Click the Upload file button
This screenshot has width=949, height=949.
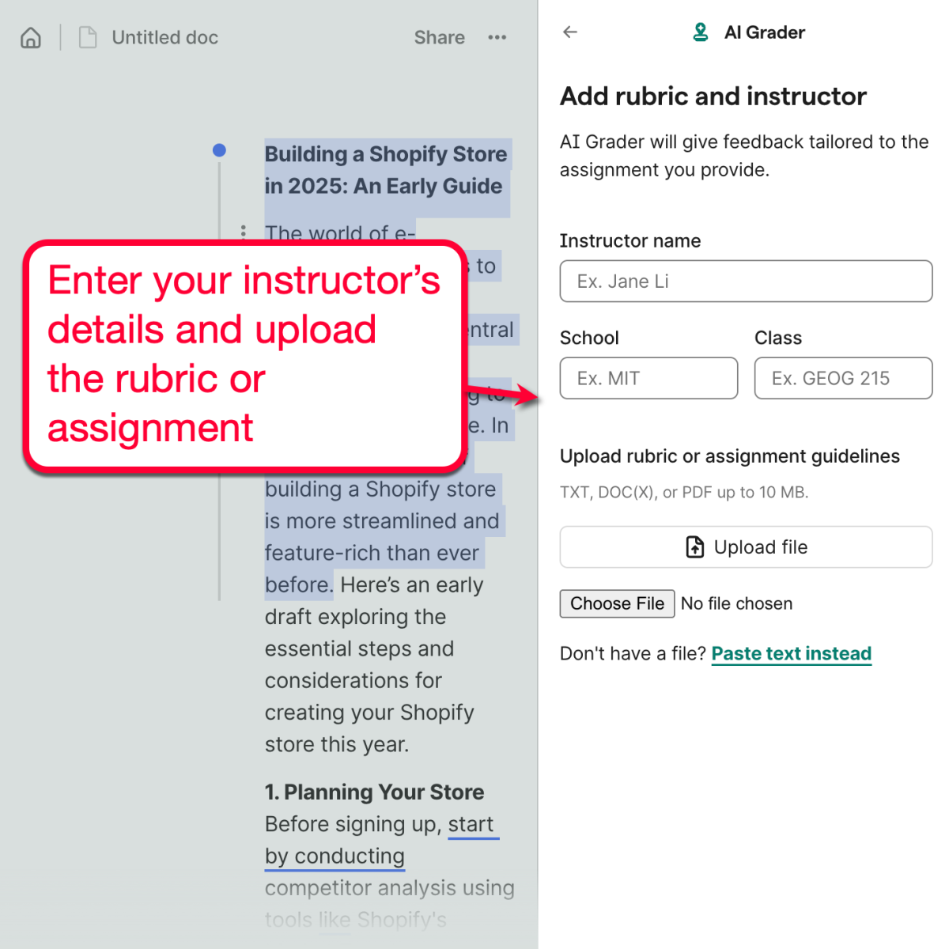[746, 546]
